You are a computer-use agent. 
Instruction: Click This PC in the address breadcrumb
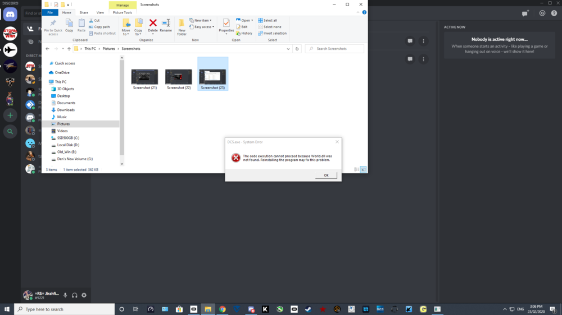pyautogui.click(x=90, y=49)
